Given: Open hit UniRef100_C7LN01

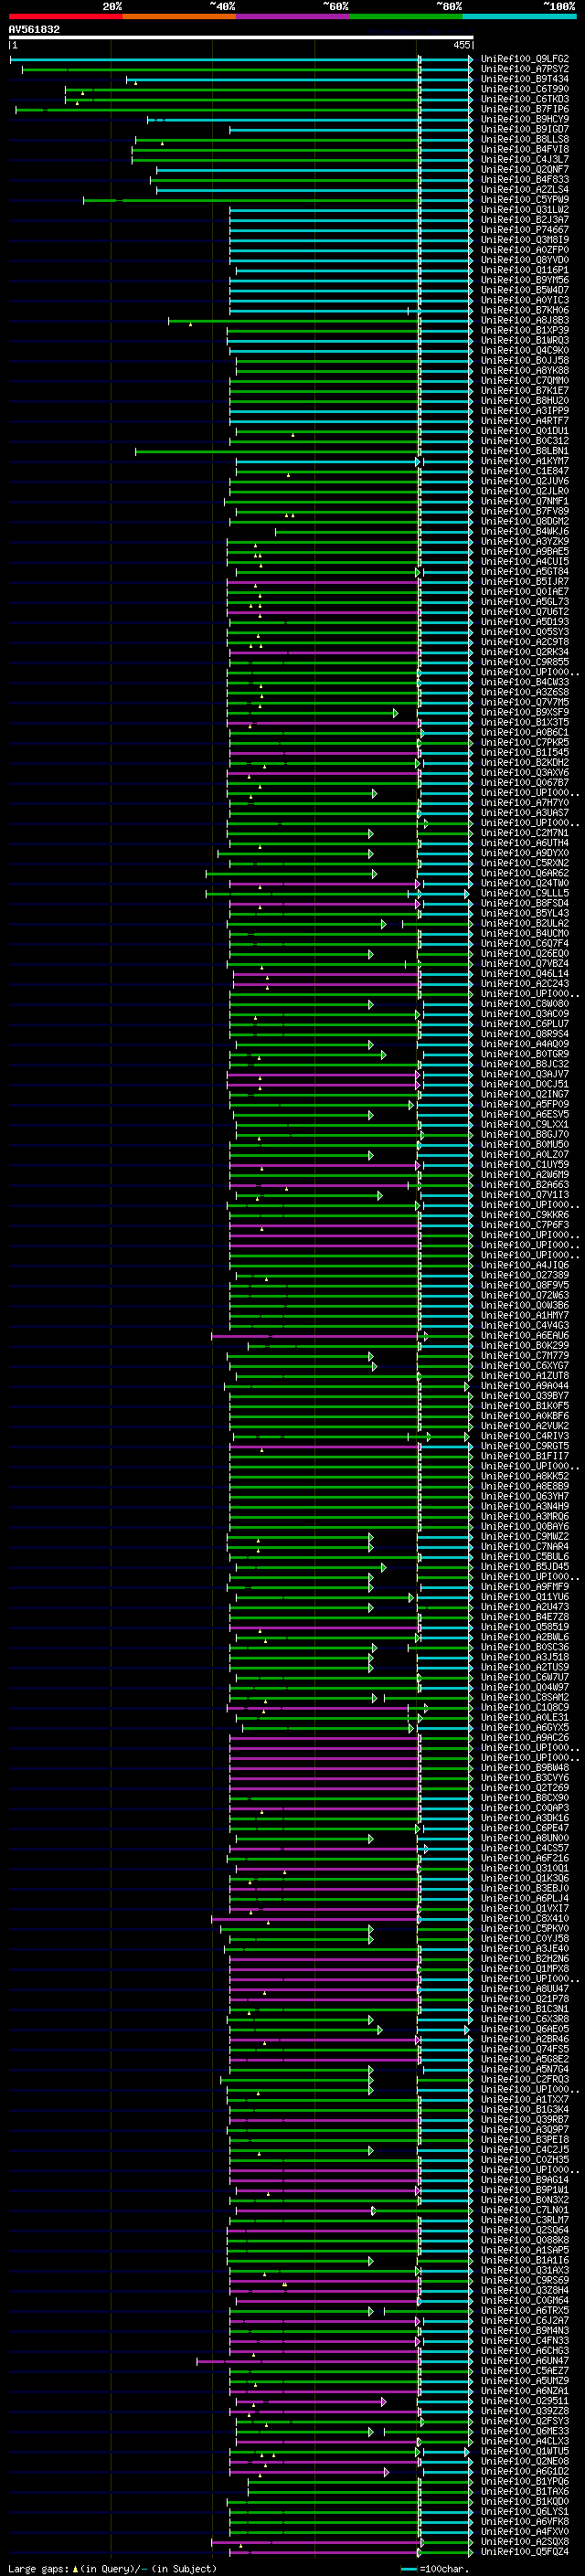Looking at the screenshot, I should [525, 2210].
